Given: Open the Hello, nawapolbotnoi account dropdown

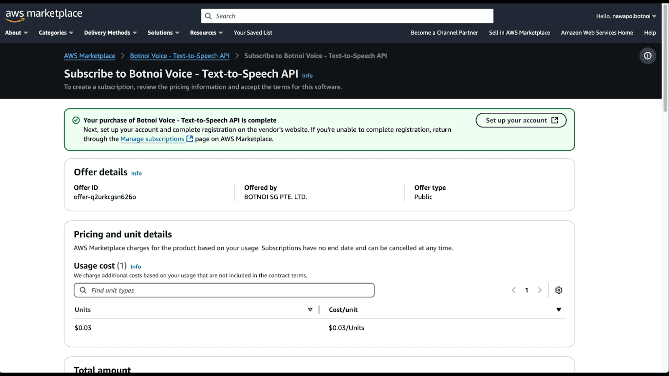Looking at the screenshot, I should pyautogui.click(x=626, y=16).
